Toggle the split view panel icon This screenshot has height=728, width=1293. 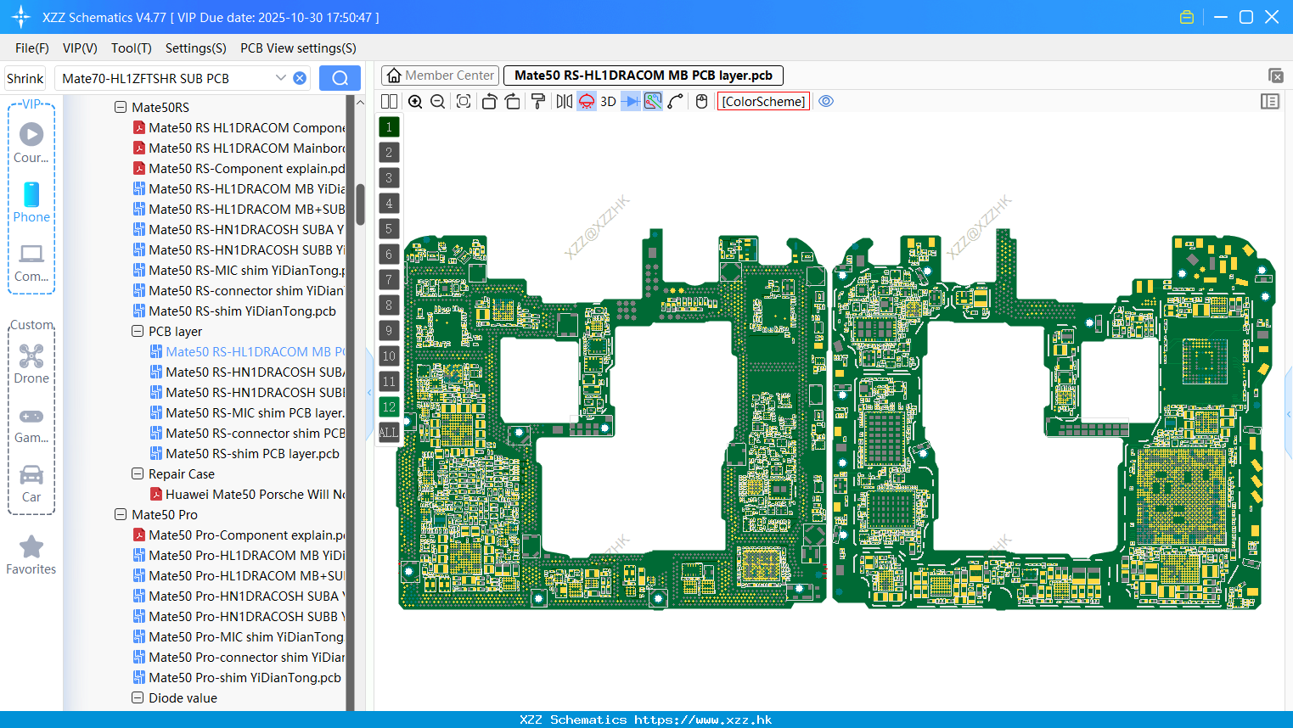click(x=389, y=101)
